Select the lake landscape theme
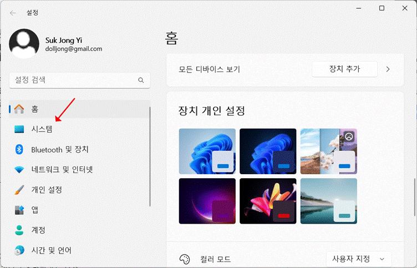The width and height of the screenshot is (417, 268). 329,201
